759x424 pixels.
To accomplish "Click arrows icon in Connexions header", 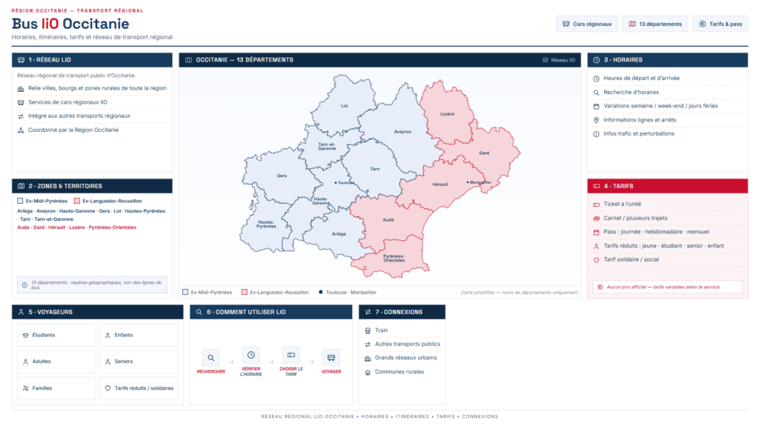I will click(368, 312).
